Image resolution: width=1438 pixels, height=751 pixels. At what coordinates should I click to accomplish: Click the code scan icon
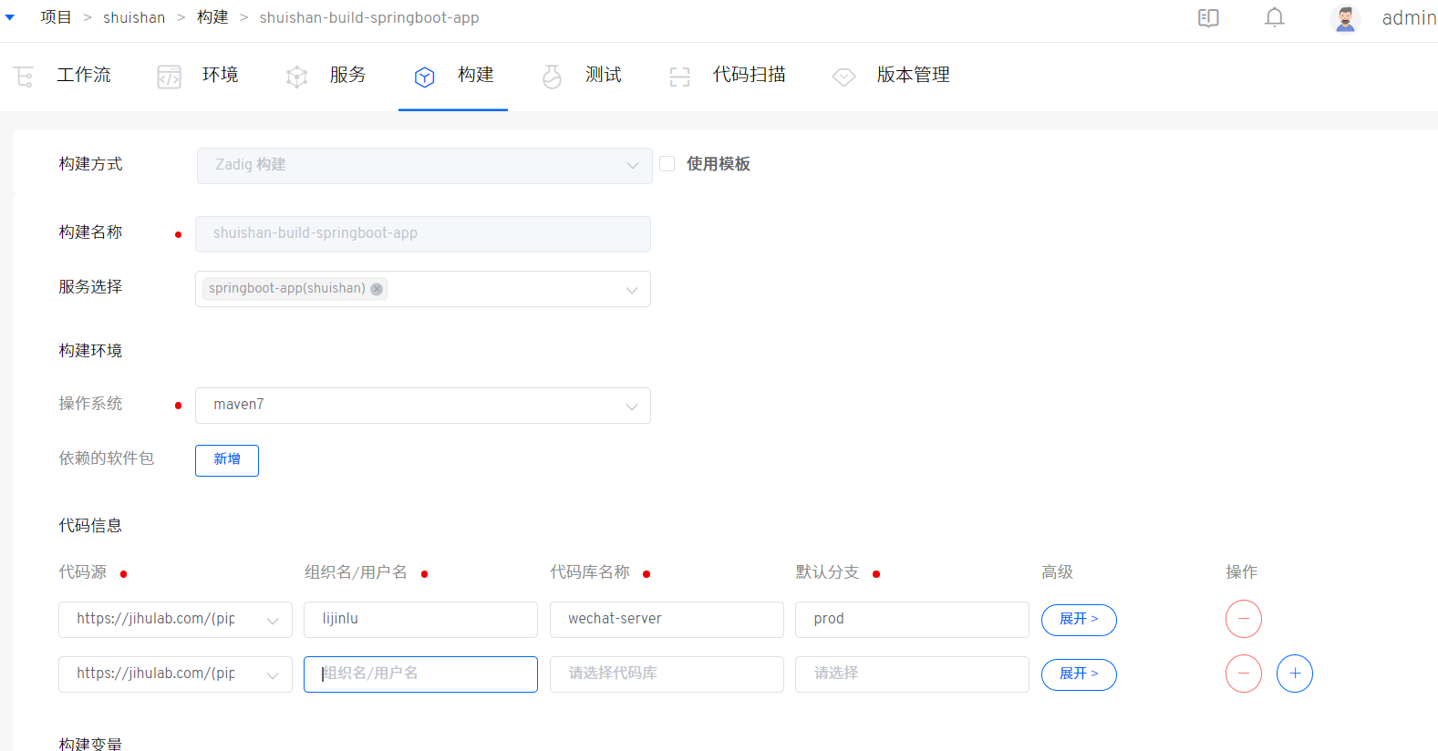click(680, 77)
